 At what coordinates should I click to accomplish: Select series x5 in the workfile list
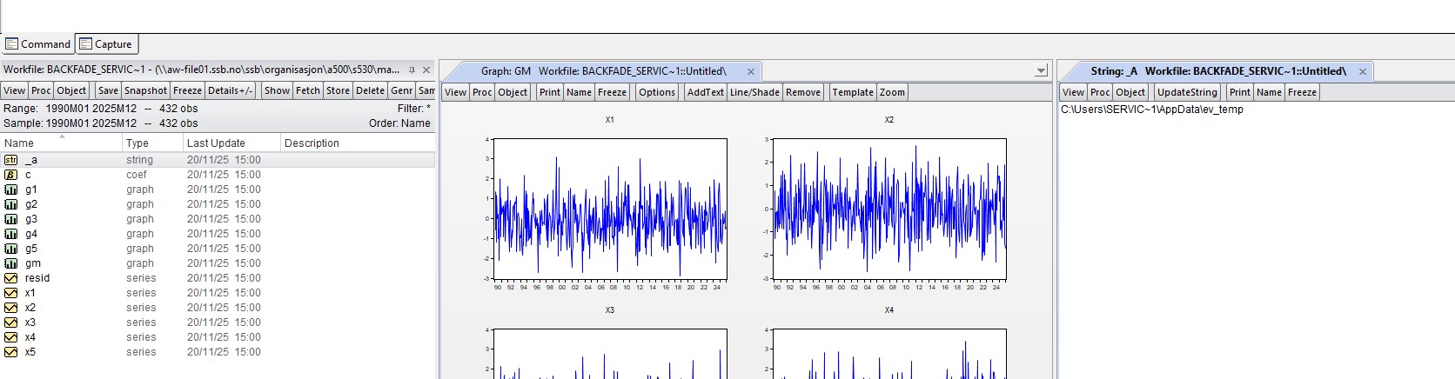(x=30, y=352)
